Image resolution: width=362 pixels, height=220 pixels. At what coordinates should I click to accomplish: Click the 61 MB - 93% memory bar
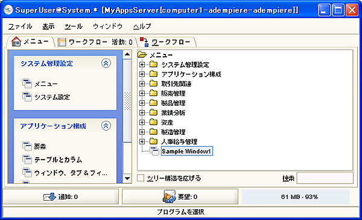point(296,197)
